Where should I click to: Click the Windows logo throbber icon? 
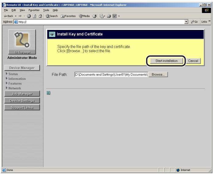point(207,10)
